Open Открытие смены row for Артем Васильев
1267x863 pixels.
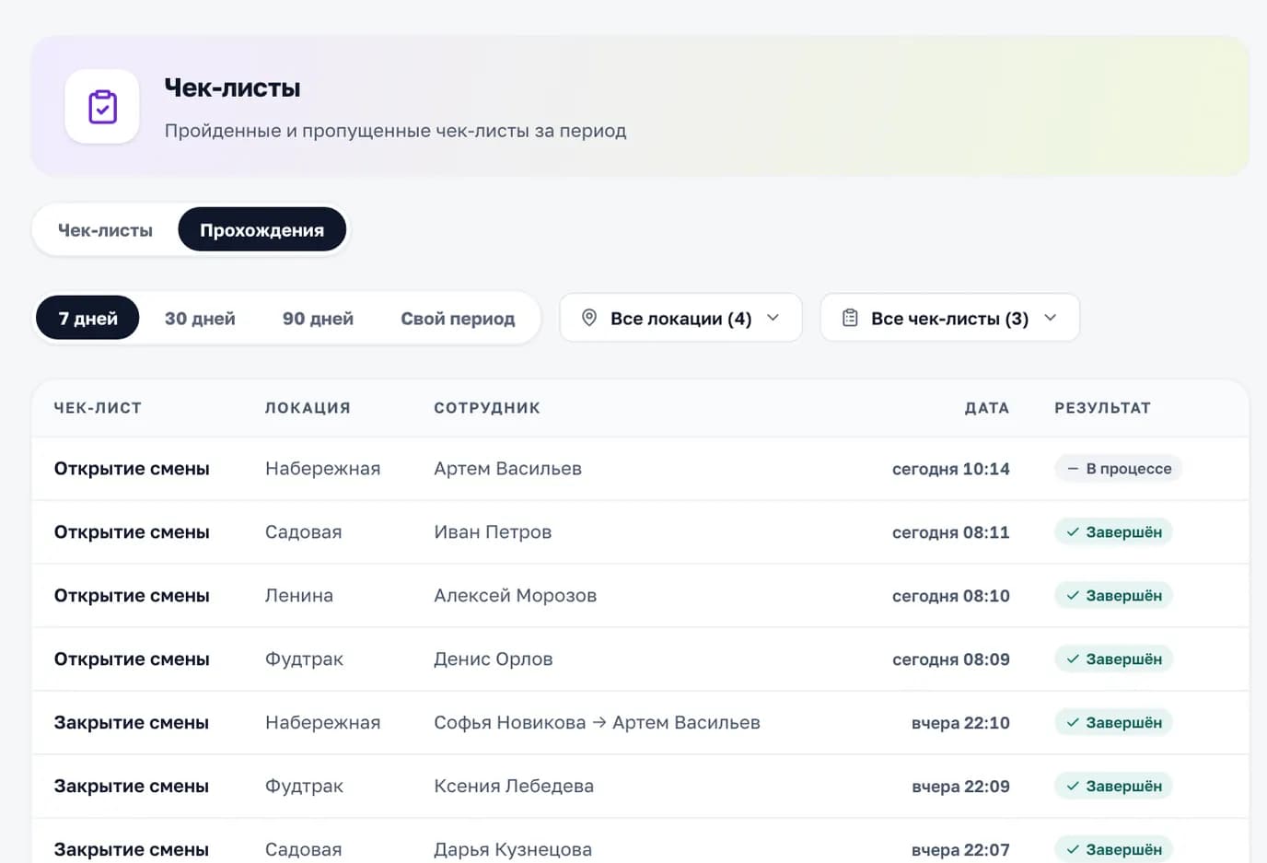click(640, 469)
